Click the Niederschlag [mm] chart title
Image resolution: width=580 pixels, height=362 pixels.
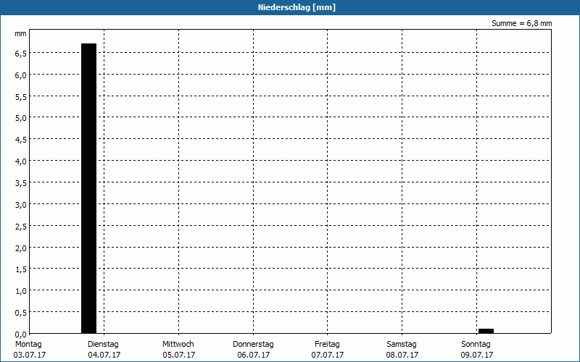[x=297, y=7]
